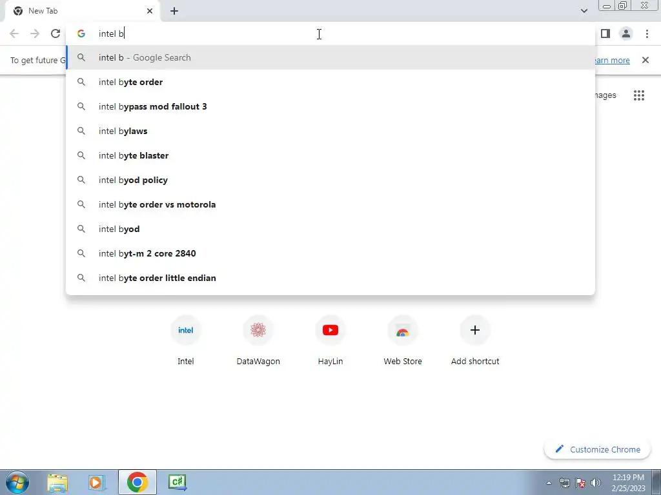Screen dimensions: 661x495
Task: Select the New Tab browser tab
Action: tap(82, 11)
